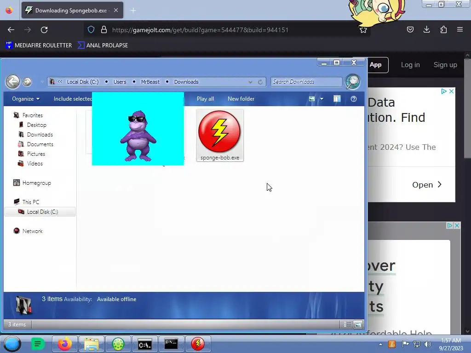Open the view options dropdown arrow
471x353 pixels.
[x=322, y=99]
